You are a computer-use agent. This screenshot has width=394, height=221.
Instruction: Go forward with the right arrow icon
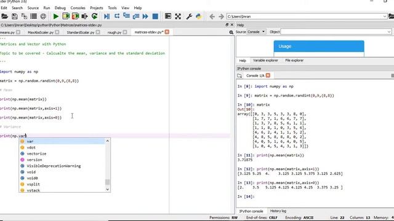pos(221,17)
